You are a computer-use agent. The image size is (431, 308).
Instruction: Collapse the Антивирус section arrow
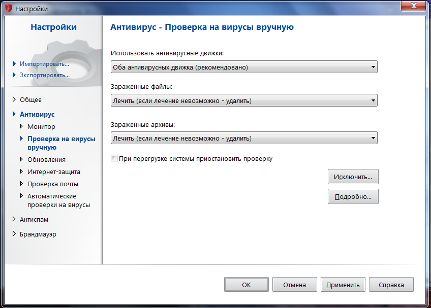[x=14, y=114]
